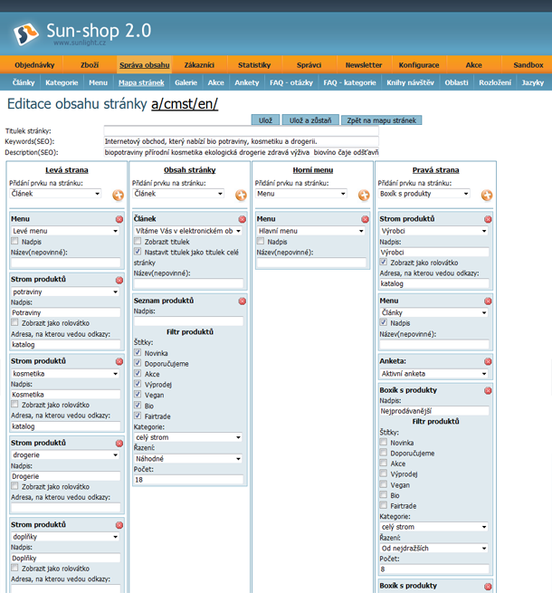The height and width of the screenshot is (593, 552).
Task: Uncheck Vegan in Seznam produktů filter
Action: tap(138, 395)
